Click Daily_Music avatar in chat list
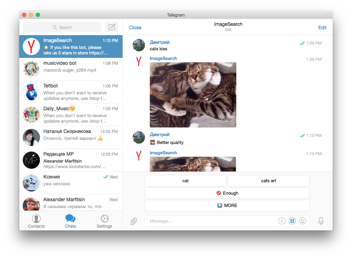Viewport: 352px width, 258px height. 31,114
